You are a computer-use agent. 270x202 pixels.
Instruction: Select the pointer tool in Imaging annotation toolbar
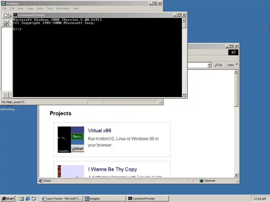point(6,95)
